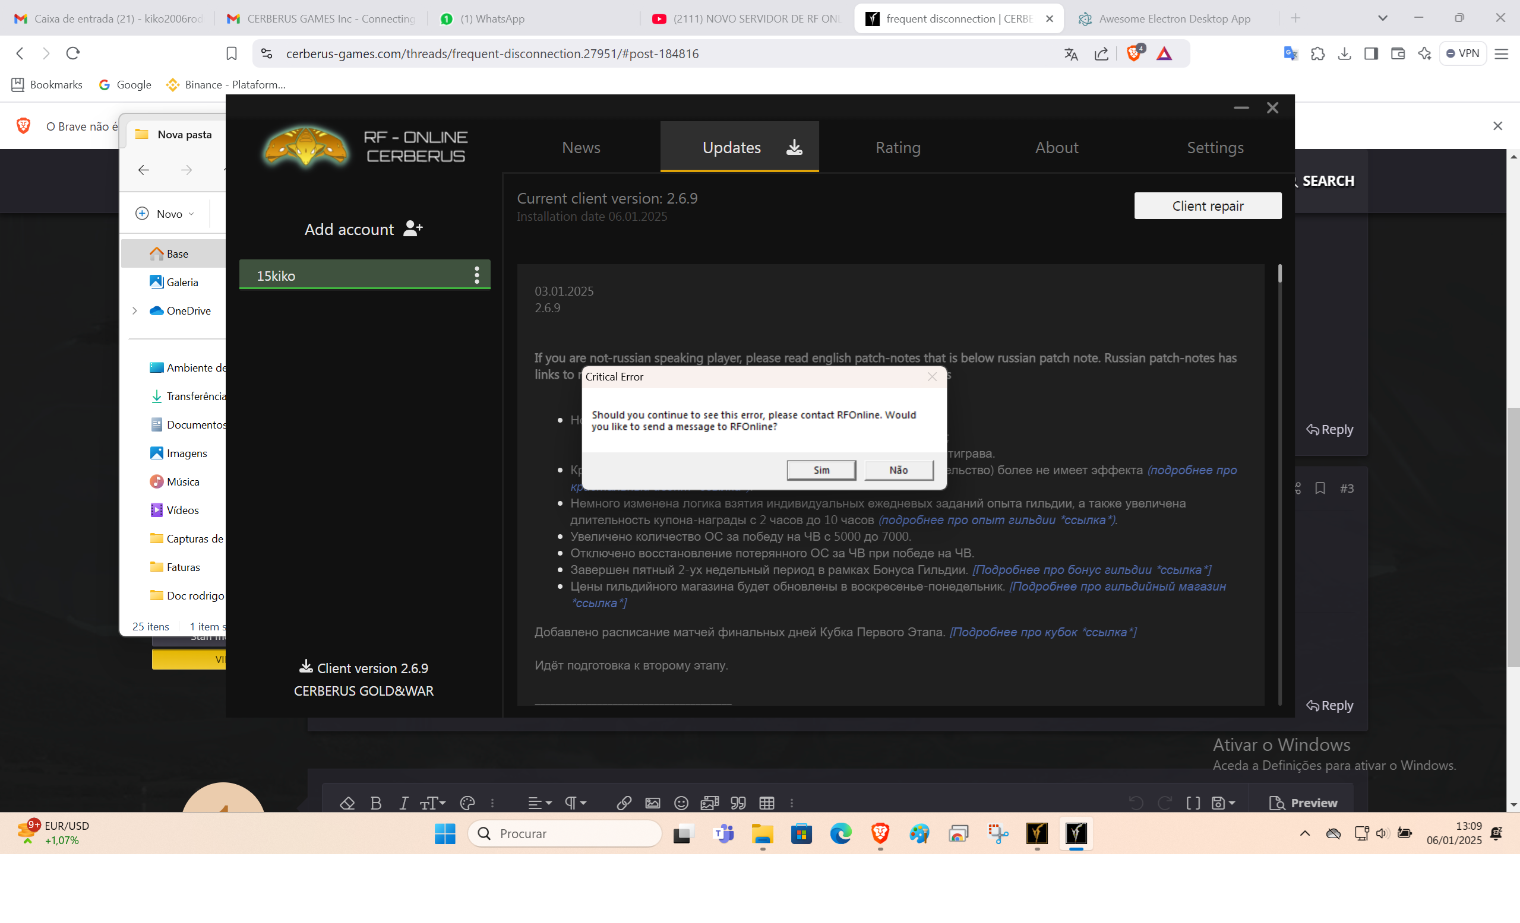Click the Client version 2.6.9 download label
This screenshot has width=1520, height=923.
pos(364,668)
